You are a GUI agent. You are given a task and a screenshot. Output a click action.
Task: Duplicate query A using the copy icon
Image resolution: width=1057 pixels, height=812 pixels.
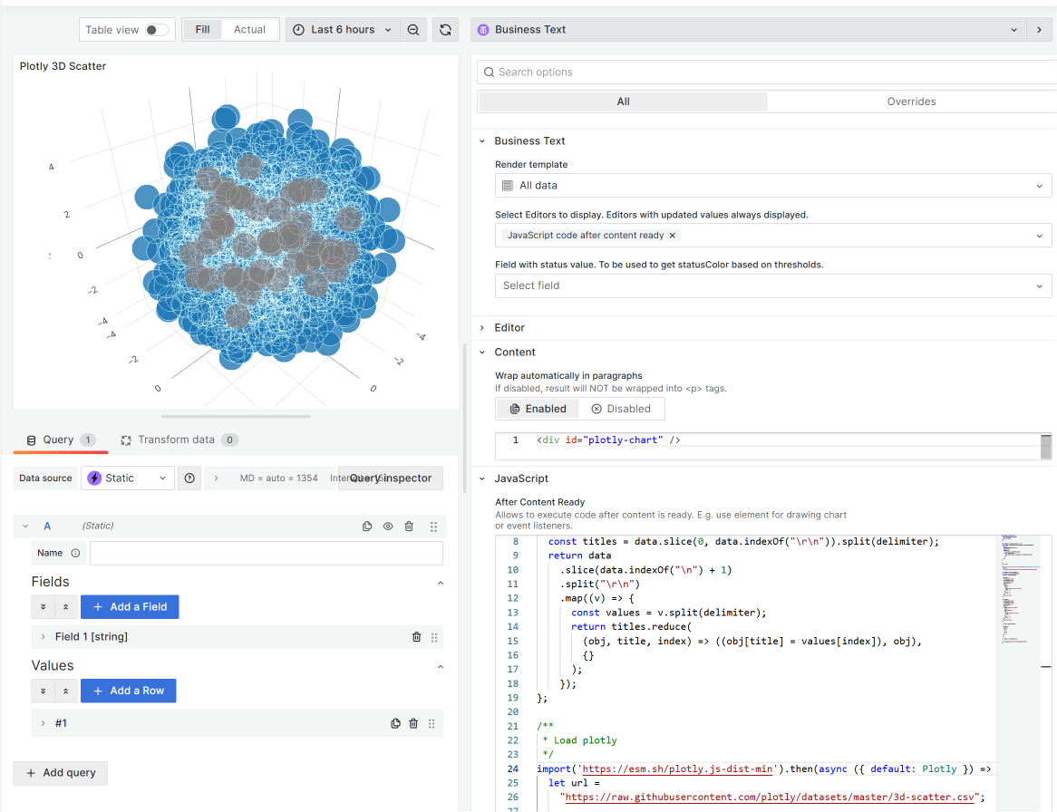click(x=367, y=526)
